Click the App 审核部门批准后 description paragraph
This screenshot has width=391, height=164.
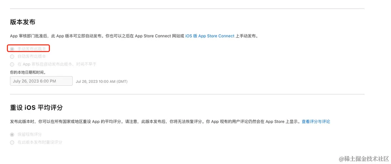tap(96, 36)
